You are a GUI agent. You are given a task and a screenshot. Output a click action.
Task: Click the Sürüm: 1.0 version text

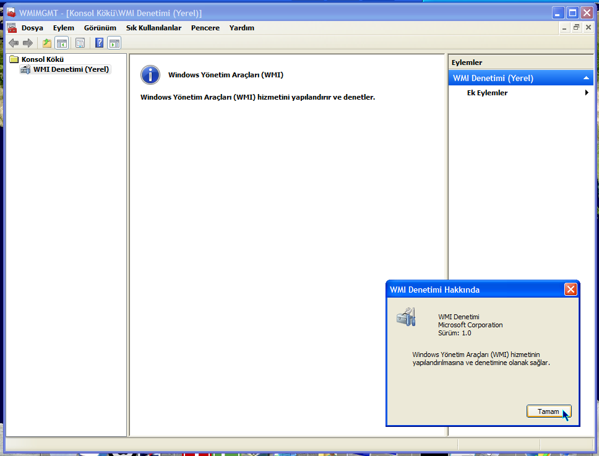[455, 333]
